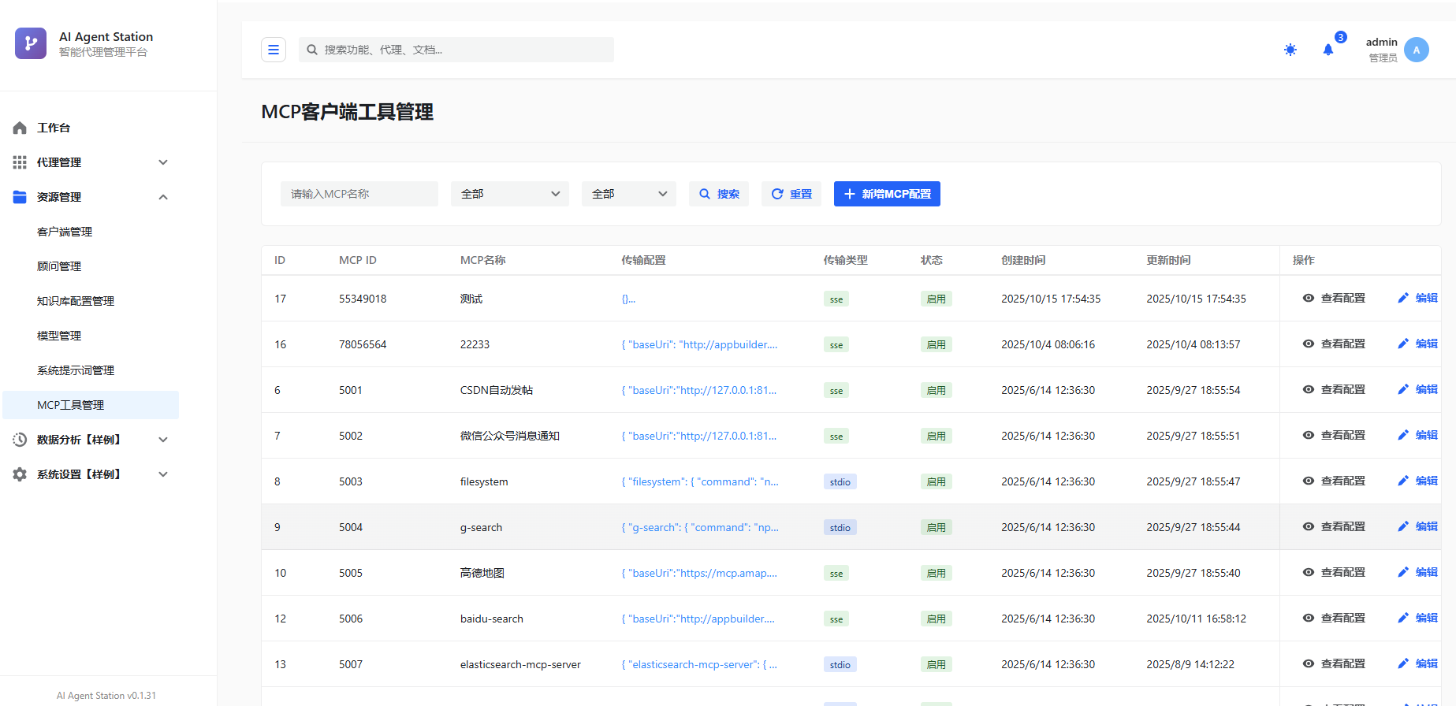Click the eye icon for g-search row
The height and width of the screenshot is (706, 1456).
(1309, 526)
